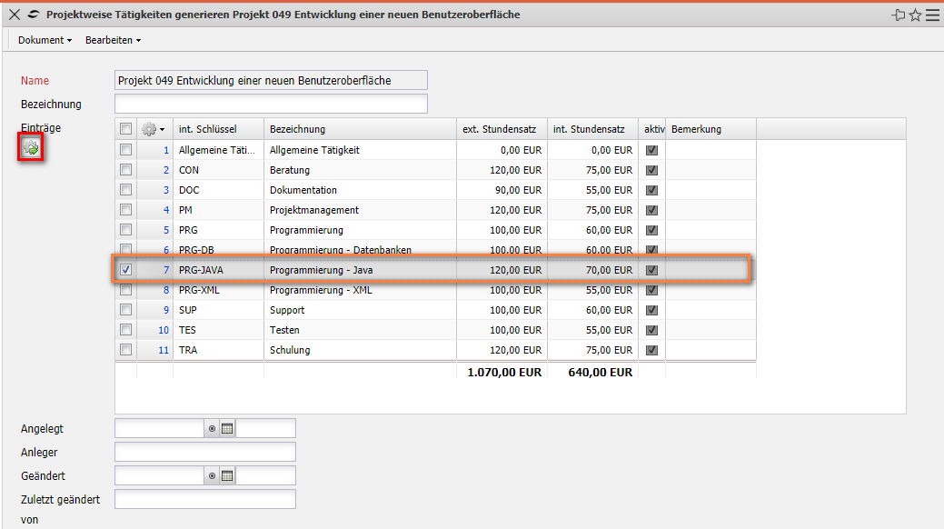944x529 pixels.
Task: Uncheck the PRG-JAVA row selection checkbox
Action: pos(125,270)
